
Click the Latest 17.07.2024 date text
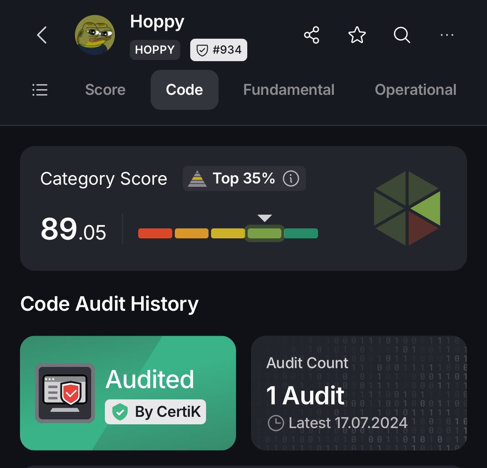[x=348, y=423]
